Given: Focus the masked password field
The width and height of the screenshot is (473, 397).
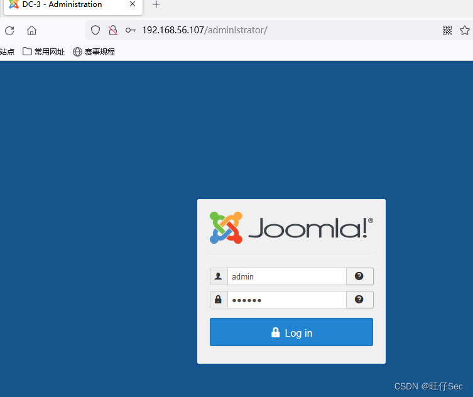Looking at the screenshot, I should click(x=287, y=300).
